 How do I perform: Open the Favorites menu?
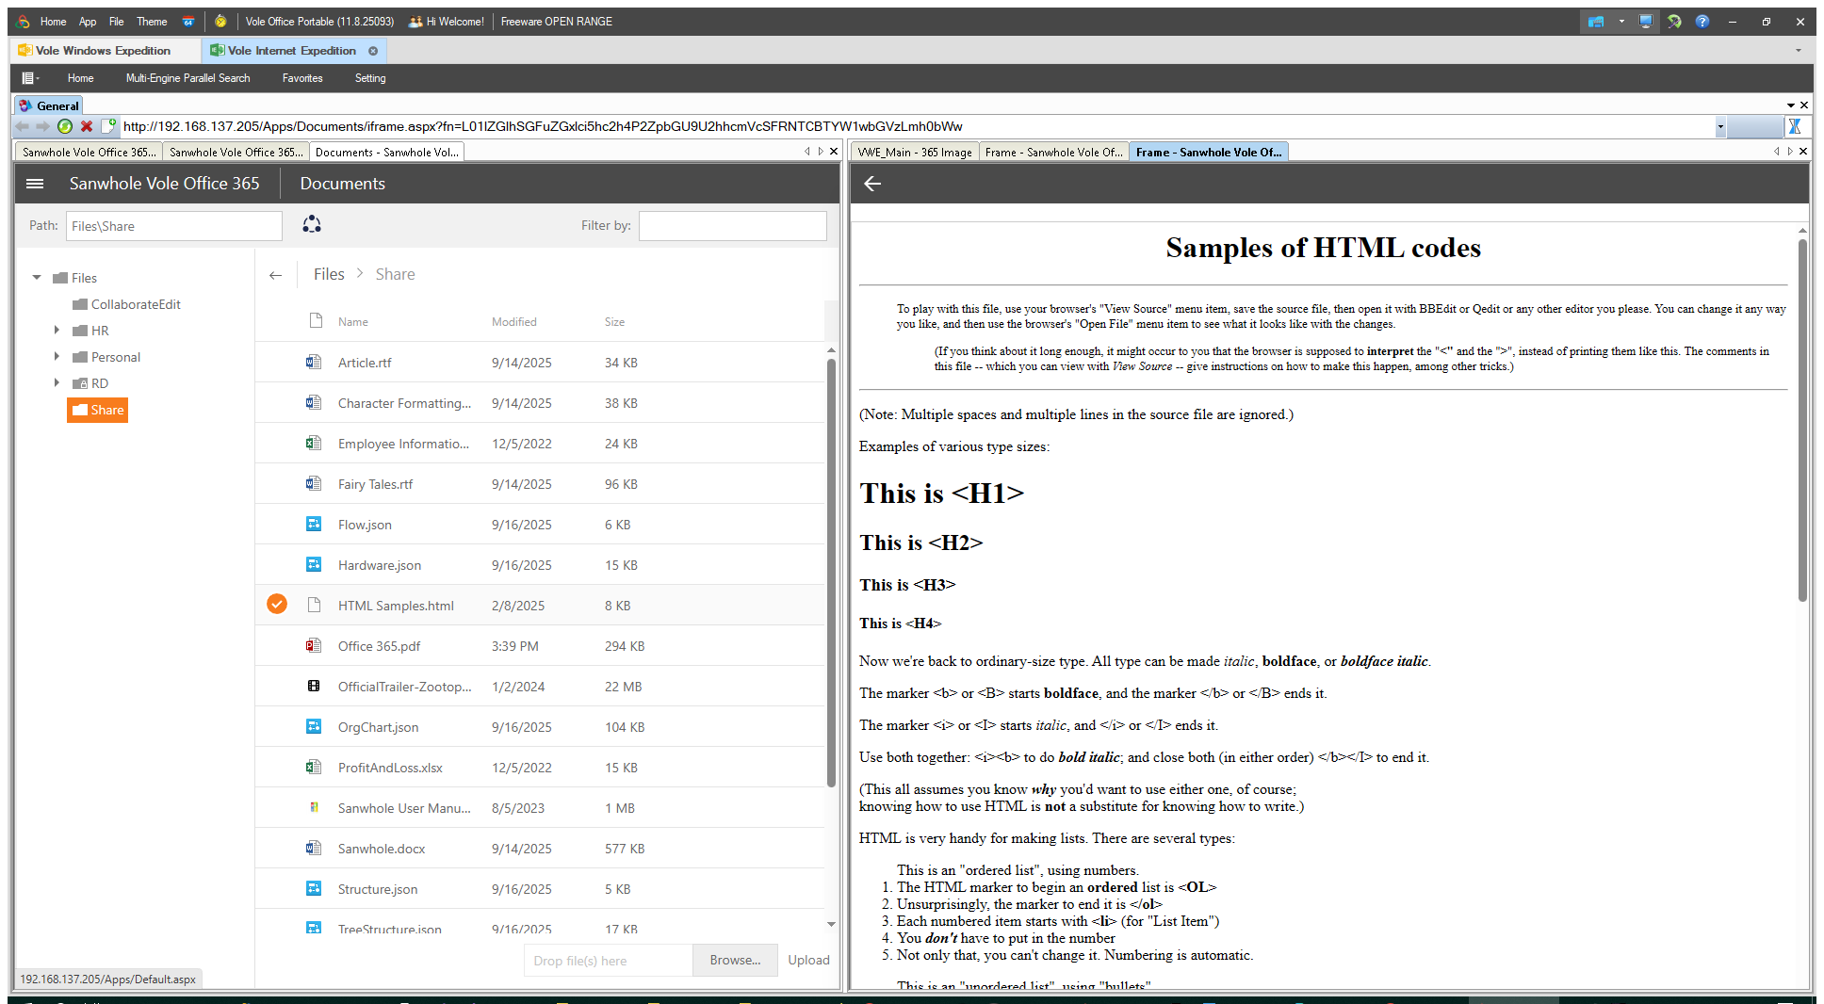pyautogui.click(x=301, y=78)
